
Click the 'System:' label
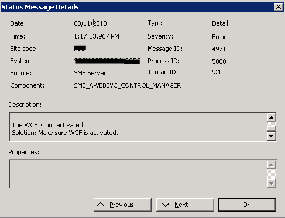coord(22,61)
